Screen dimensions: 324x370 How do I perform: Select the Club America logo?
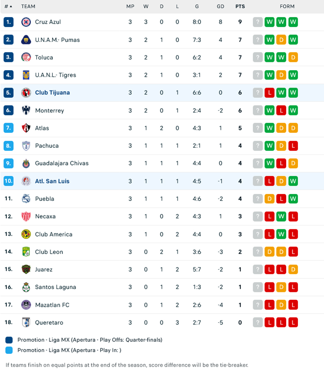click(26, 234)
